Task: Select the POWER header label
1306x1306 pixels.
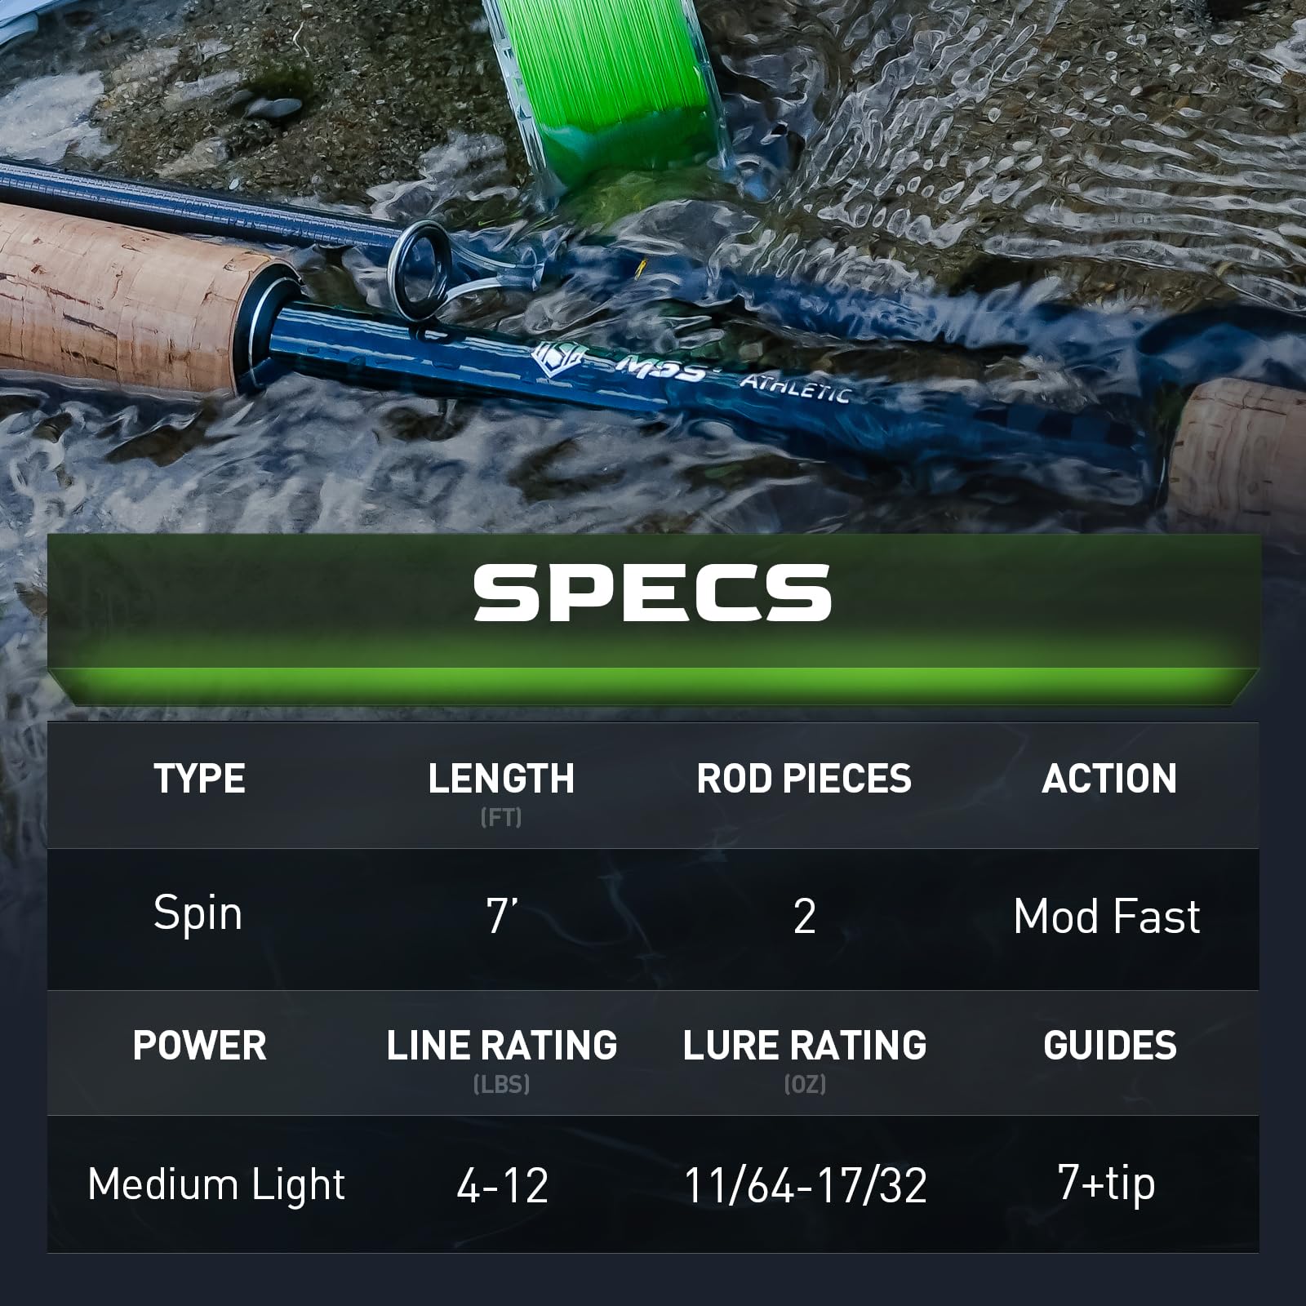Action: pos(199,1046)
